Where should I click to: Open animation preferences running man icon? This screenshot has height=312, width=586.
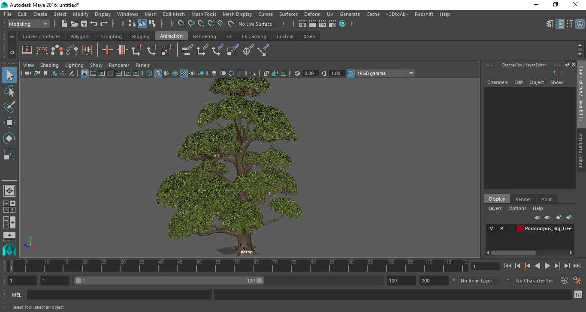(577, 281)
